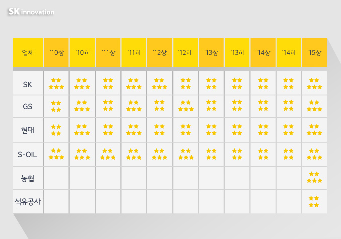Click the empty 농협 cell under '10상

click(56, 177)
